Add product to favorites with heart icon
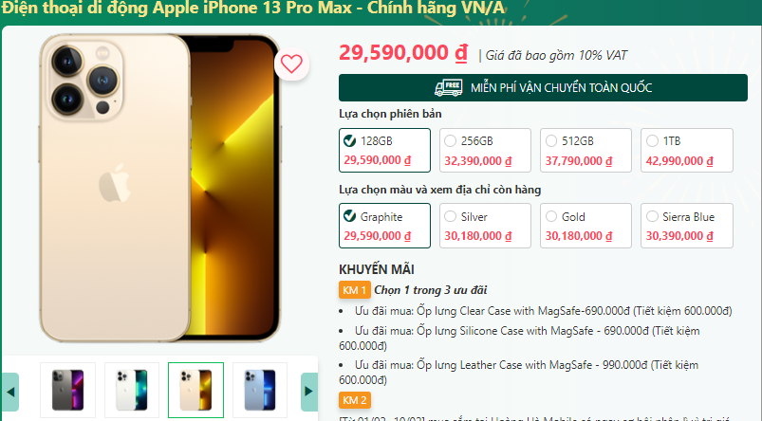 coord(291,64)
